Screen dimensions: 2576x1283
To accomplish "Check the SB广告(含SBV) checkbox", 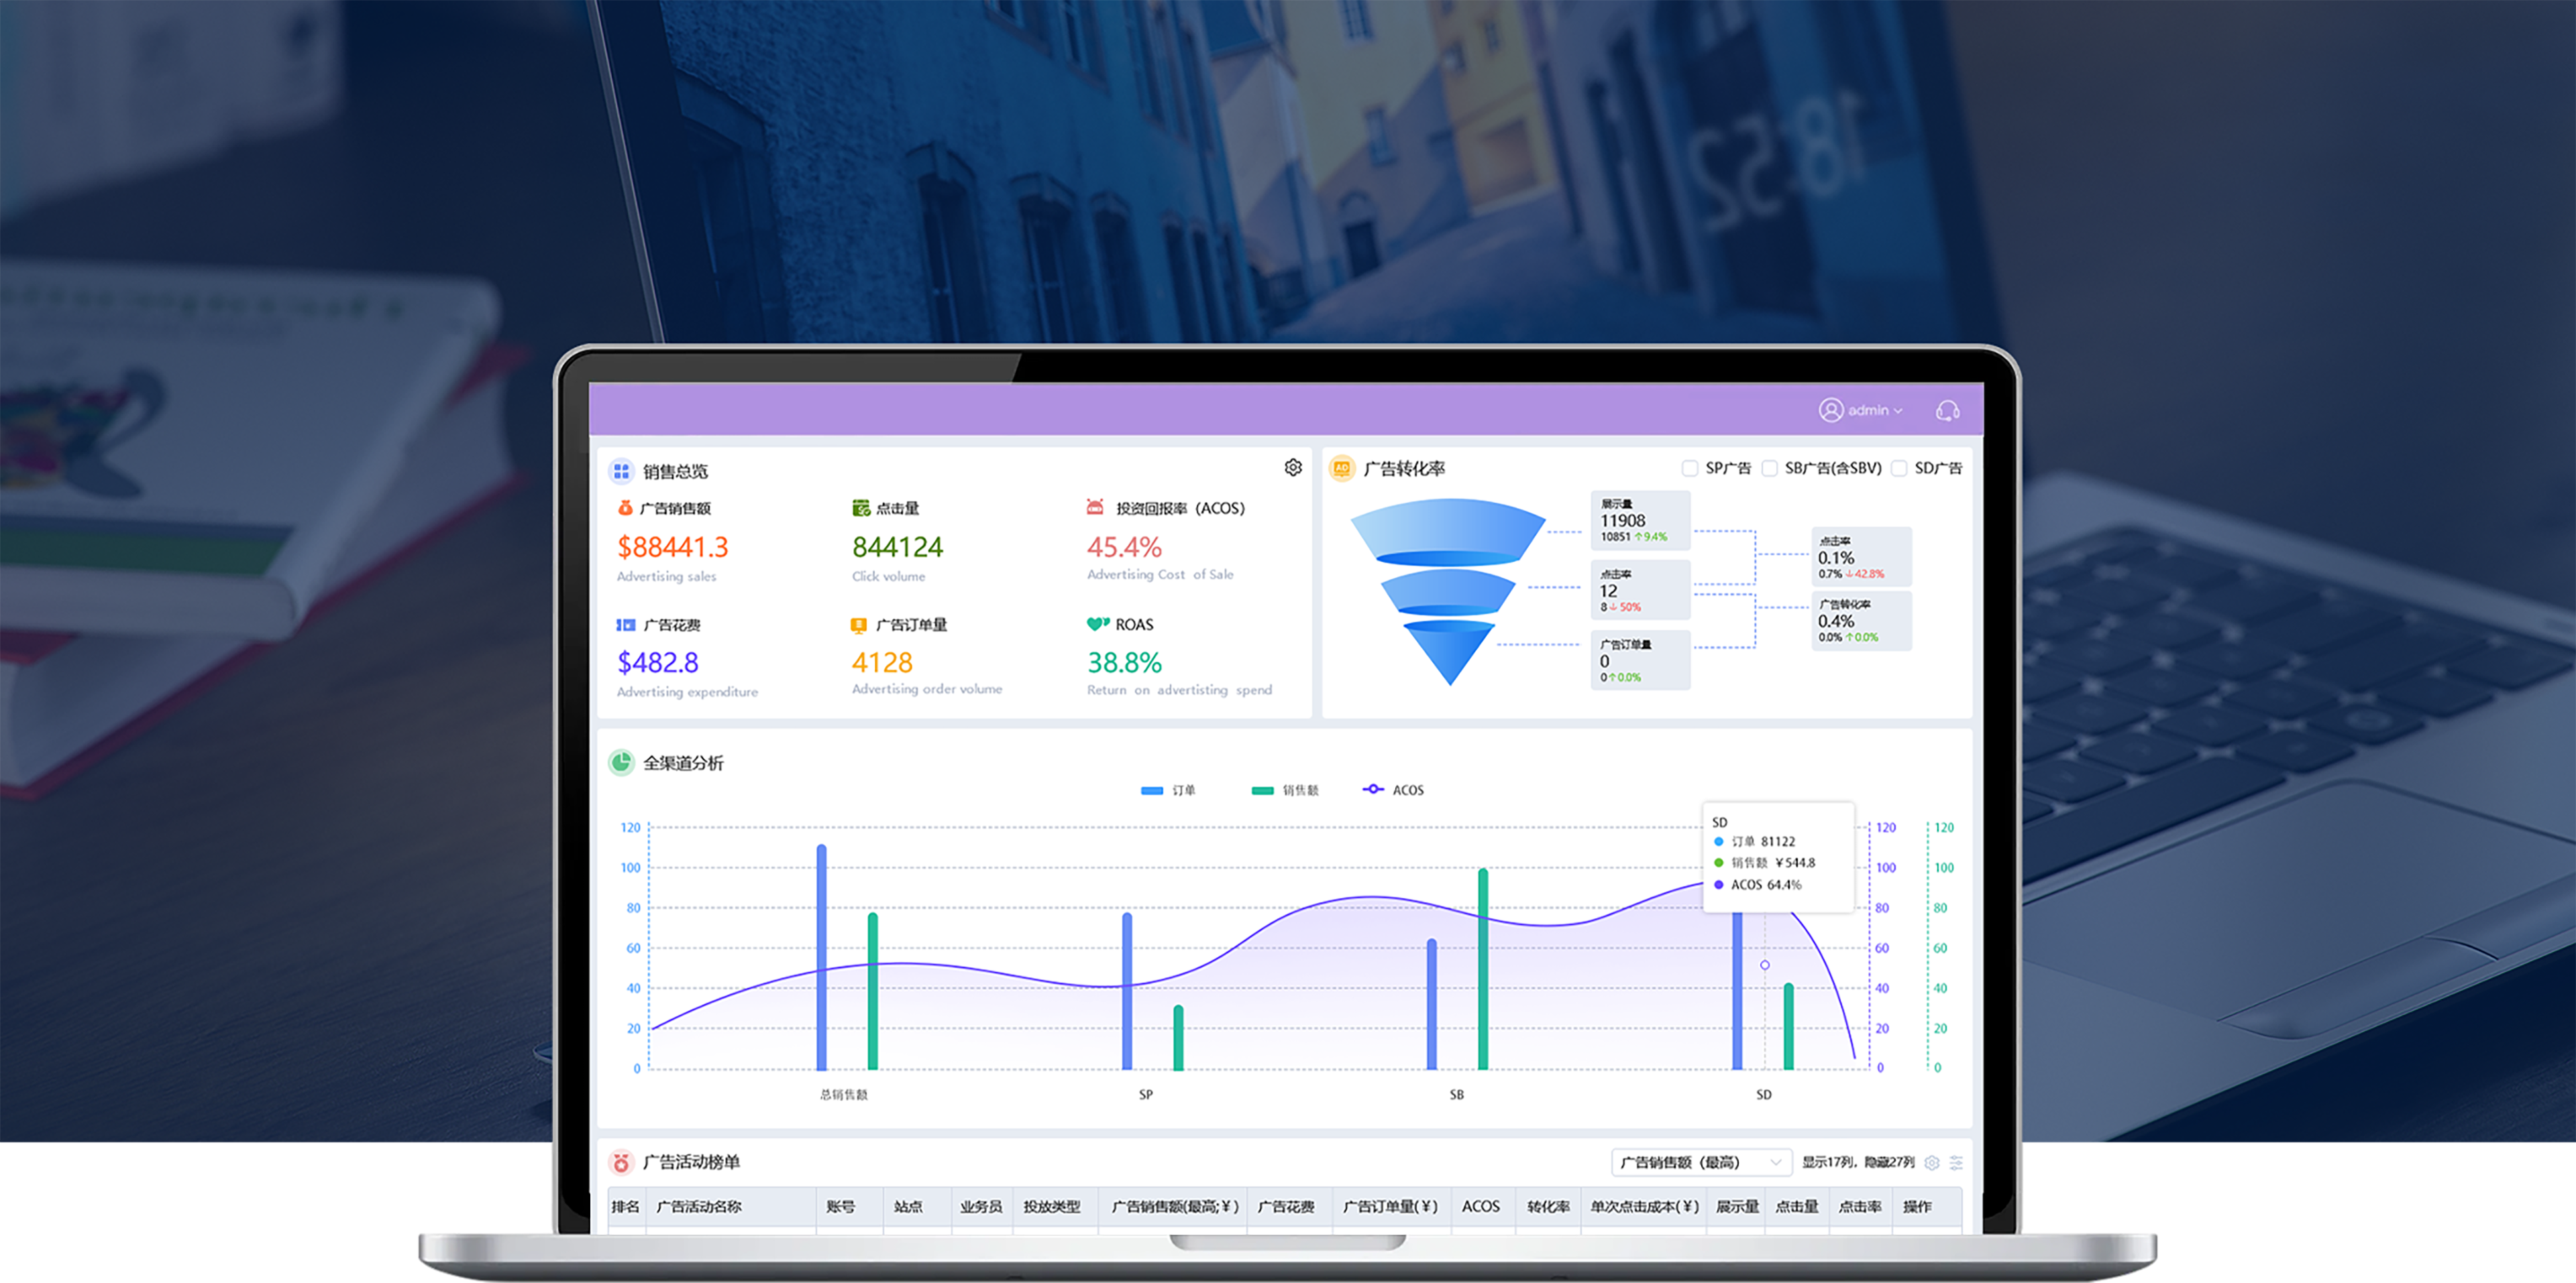I will [1769, 469].
